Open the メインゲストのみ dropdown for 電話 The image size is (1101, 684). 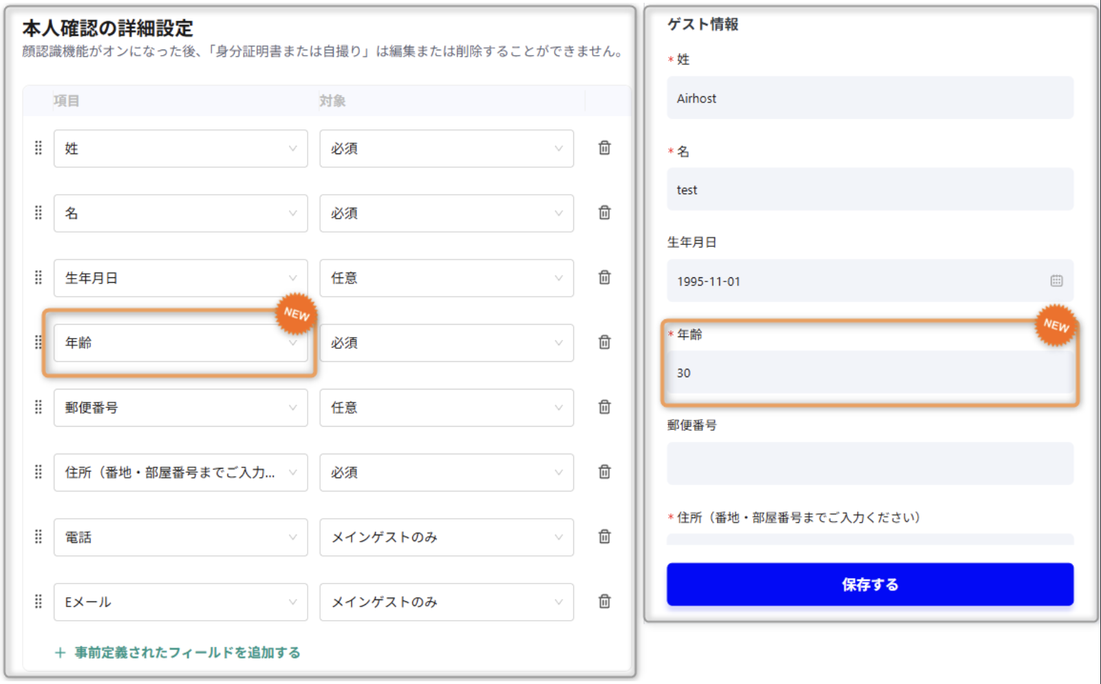tap(446, 537)
